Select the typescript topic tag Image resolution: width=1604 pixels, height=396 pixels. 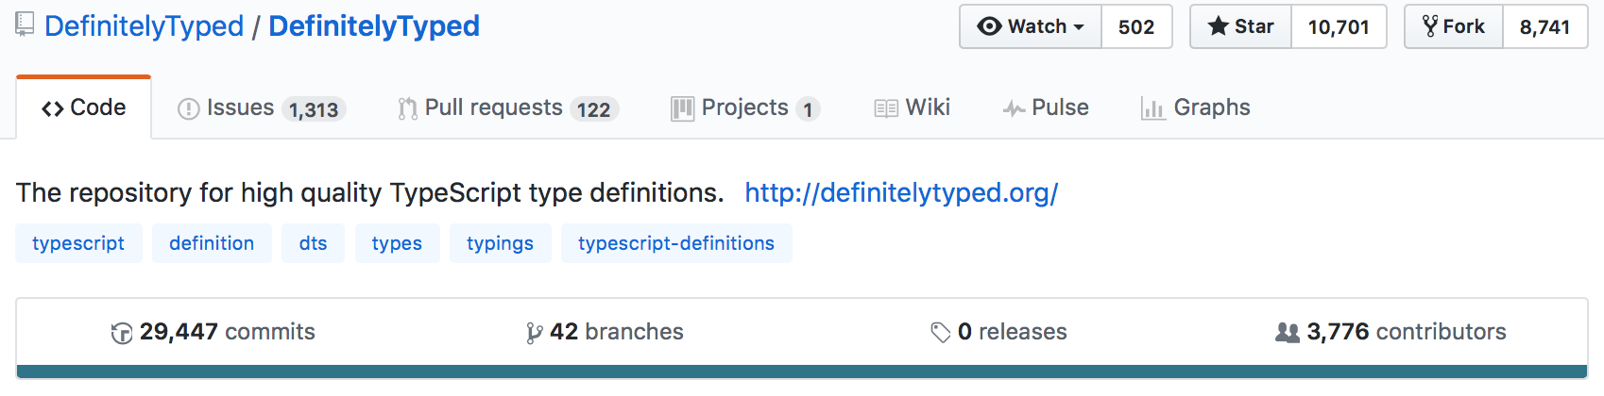point(78,243)
